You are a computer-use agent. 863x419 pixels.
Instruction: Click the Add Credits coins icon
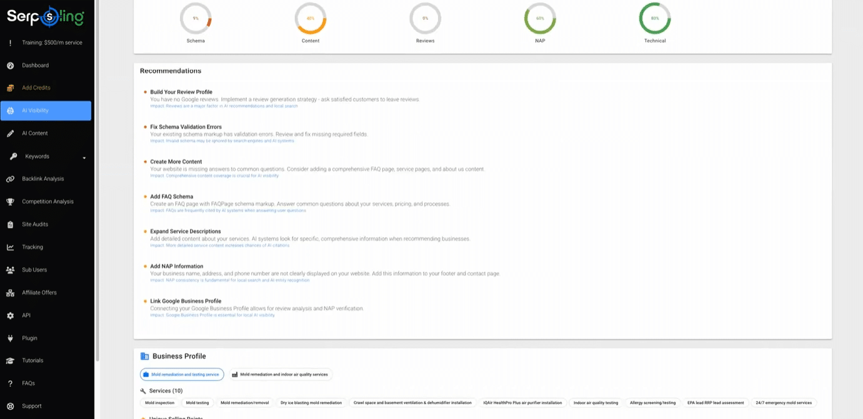coord(10,88)
